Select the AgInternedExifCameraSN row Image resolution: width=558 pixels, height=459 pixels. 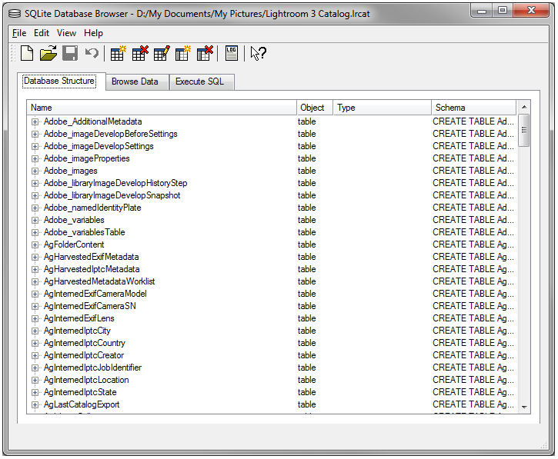(272, 306)
